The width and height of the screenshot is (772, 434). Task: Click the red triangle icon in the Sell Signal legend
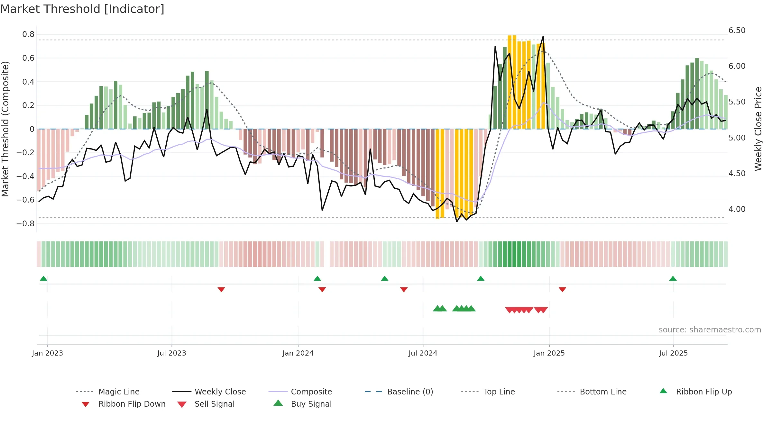(182, 404)
